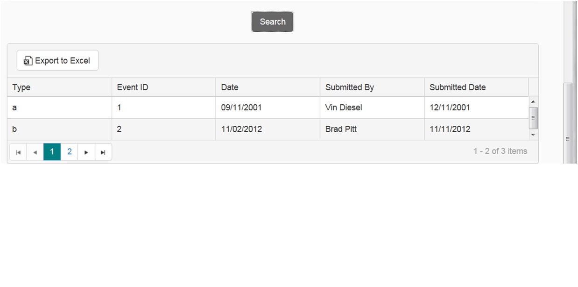Go to the first page of results
The image size is (578, 287).
click(x=18, y=152)
